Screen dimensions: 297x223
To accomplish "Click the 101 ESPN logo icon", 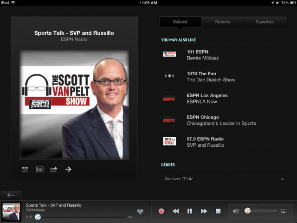I will point(169,54).
